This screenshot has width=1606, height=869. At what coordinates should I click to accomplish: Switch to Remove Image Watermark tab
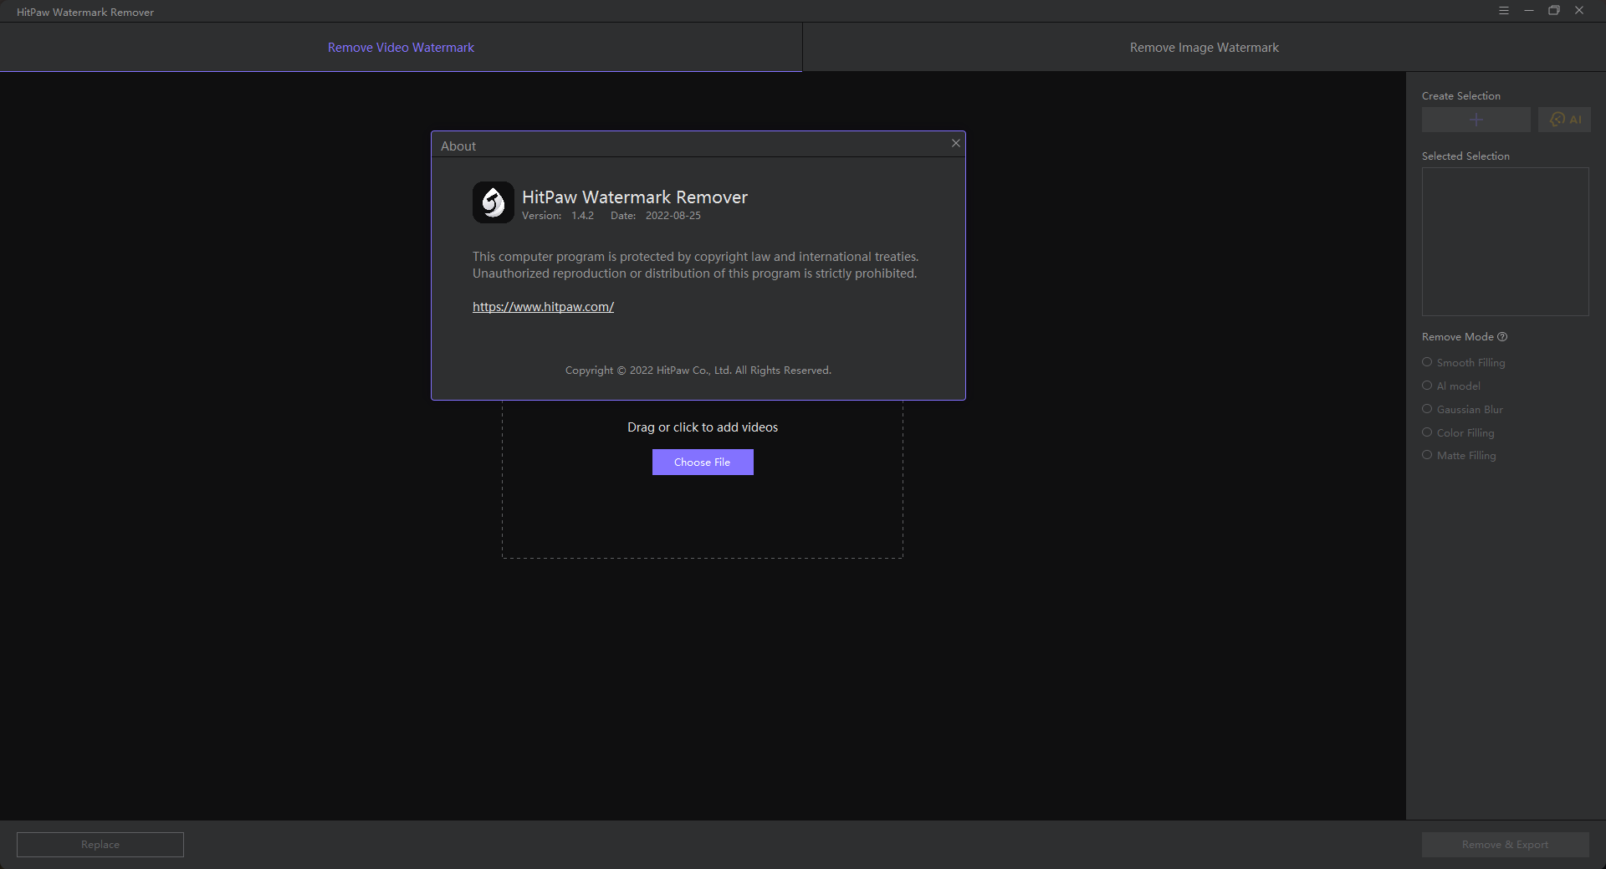click(1204, 48)
